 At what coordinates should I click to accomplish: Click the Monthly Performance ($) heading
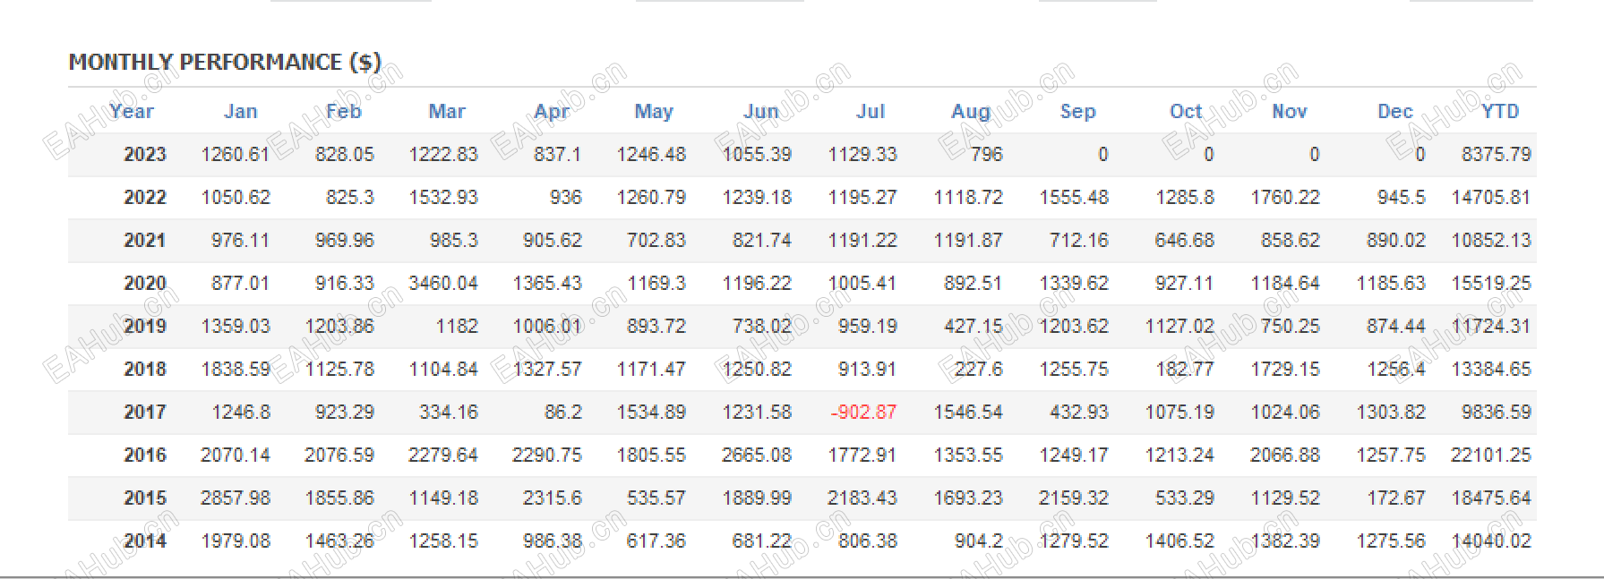point(225,62)
